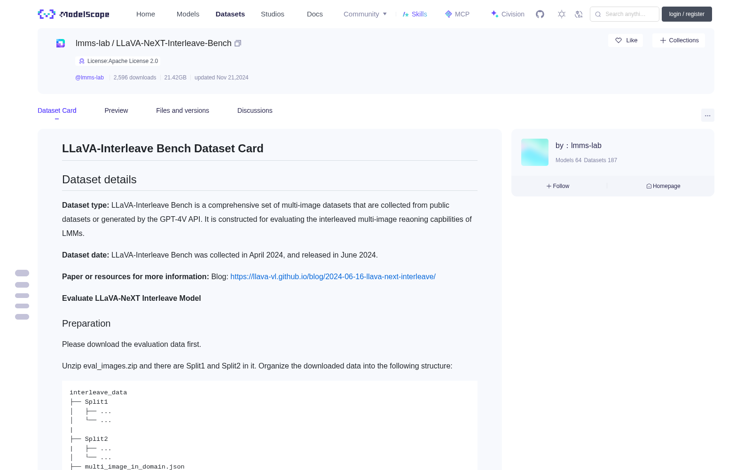Click the search anything input field
752x470 pixels.
coord(625,14)
